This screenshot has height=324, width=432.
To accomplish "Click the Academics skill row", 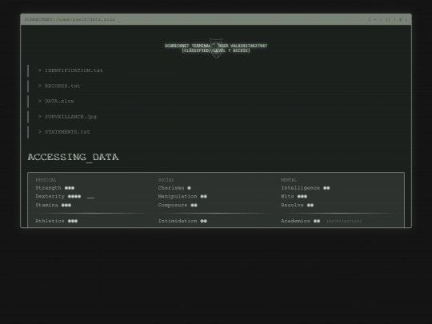I will tap(301, 221).
